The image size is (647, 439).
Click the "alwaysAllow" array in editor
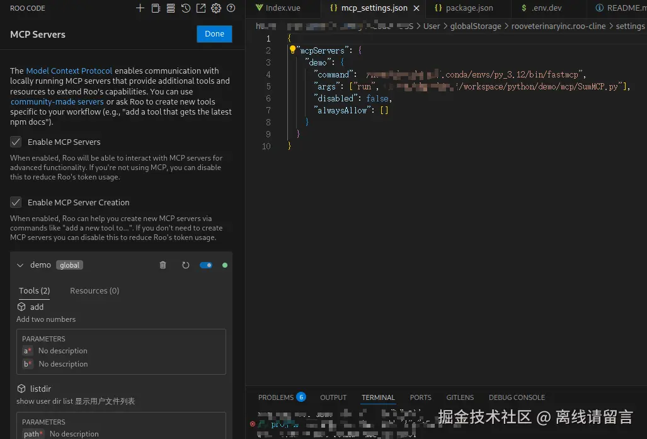(x=384, y=110)
